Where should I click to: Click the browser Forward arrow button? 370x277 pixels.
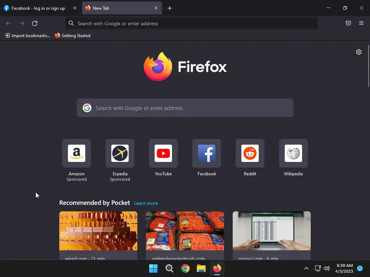tap(22, 23)
